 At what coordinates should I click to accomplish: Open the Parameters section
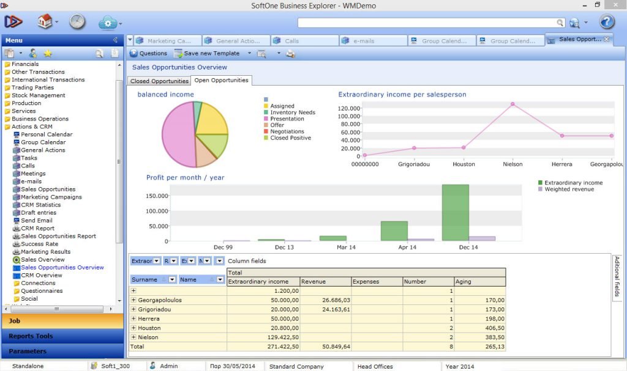pyautogui.click(x=62, y=351)
